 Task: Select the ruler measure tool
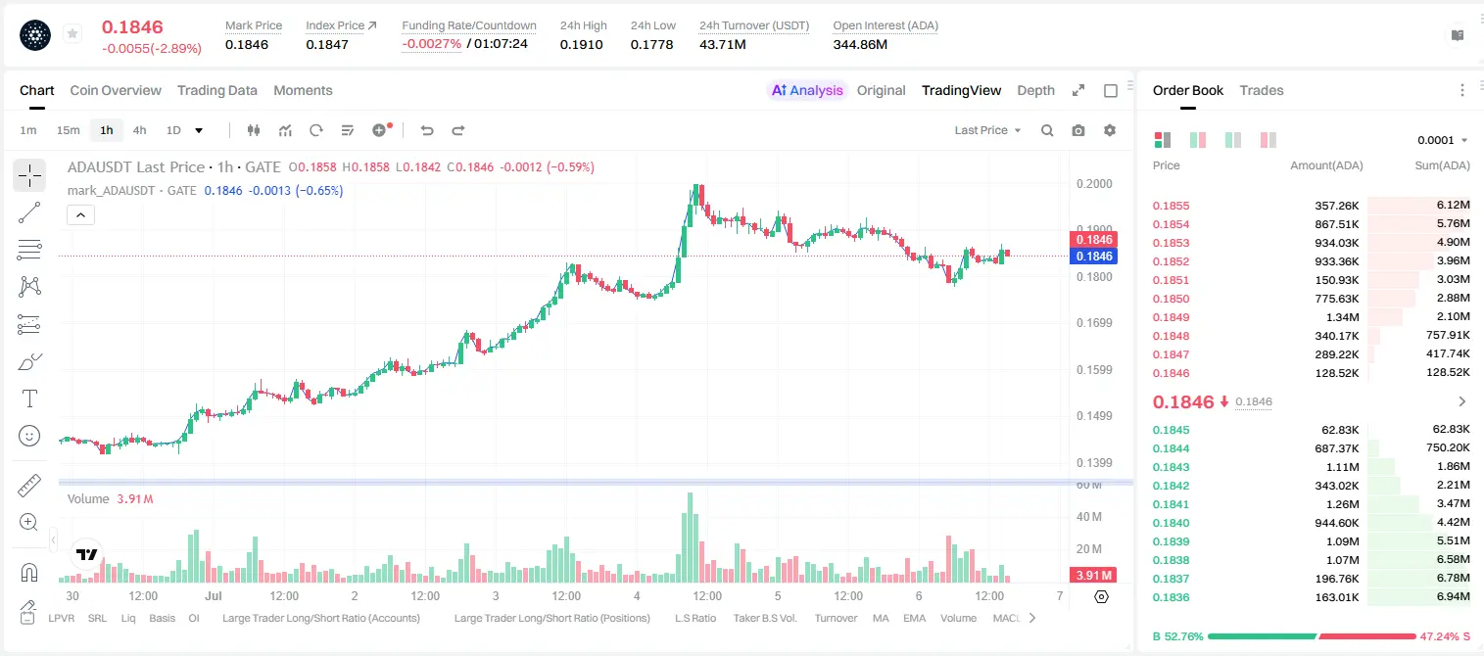[29, 486]
